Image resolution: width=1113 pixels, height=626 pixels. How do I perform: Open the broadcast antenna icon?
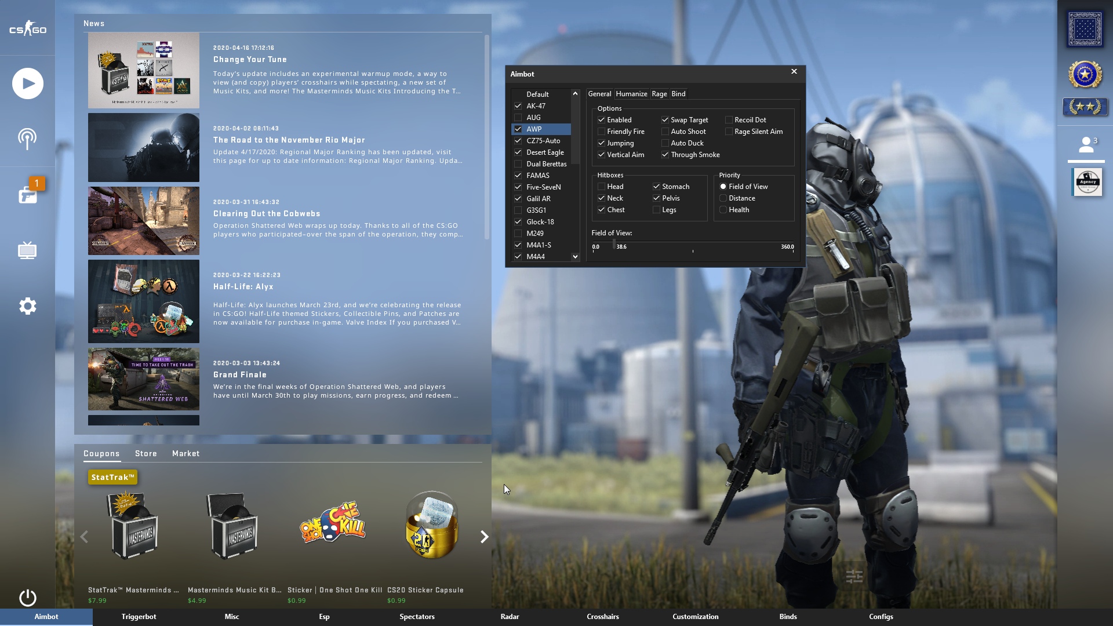27,139
